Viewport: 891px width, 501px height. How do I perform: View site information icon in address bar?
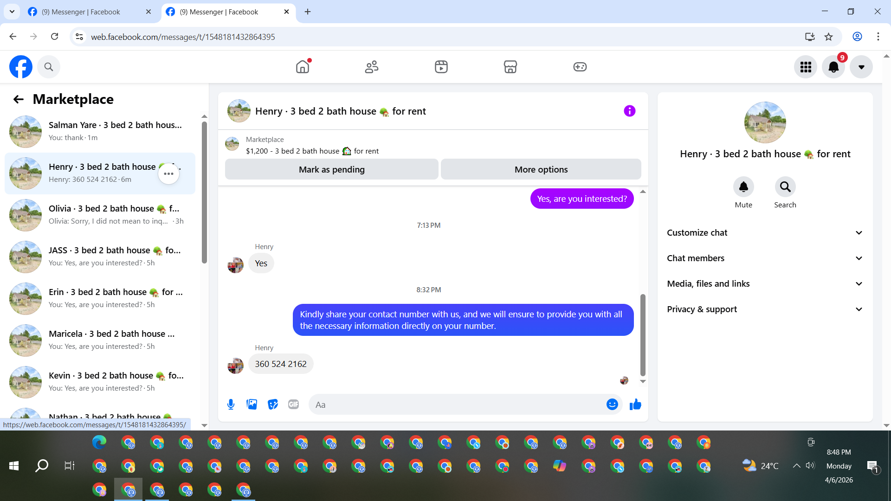79,37
